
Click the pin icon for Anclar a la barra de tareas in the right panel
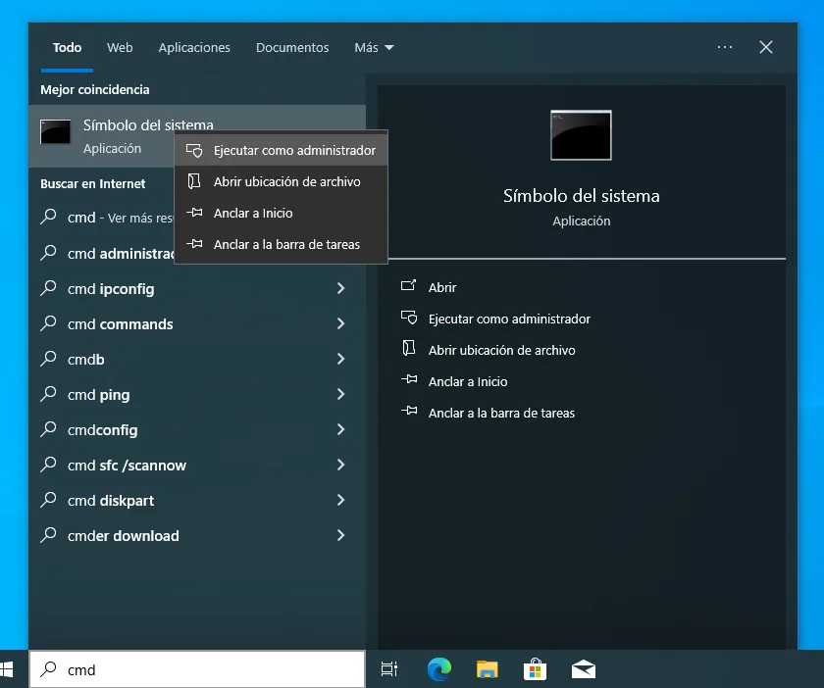[x=409, y=411]
